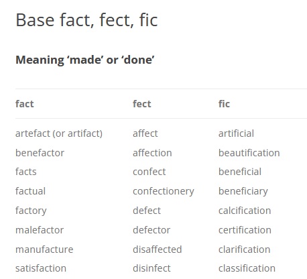Click the 'fect' column header
307x279 pixels.
pyautogui.click(x=142, y=104)
